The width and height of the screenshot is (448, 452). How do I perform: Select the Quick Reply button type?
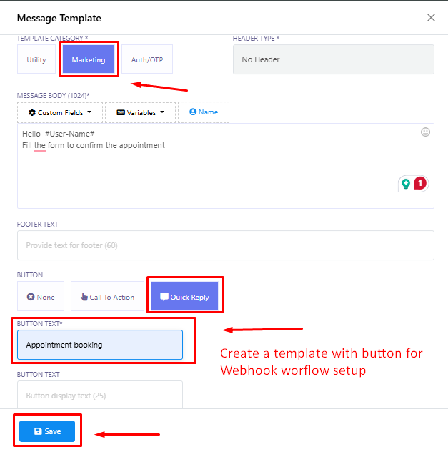[x=185, y=297]
